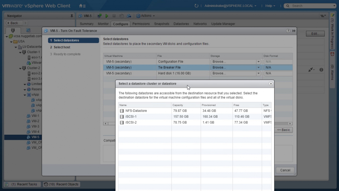The image size is (339, 191).
Task: Click the double-arrow minimize wizard icon
Action: point(294,31)
